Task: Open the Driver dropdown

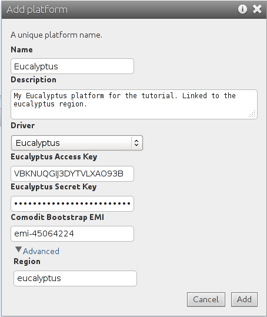Action: 77,143
